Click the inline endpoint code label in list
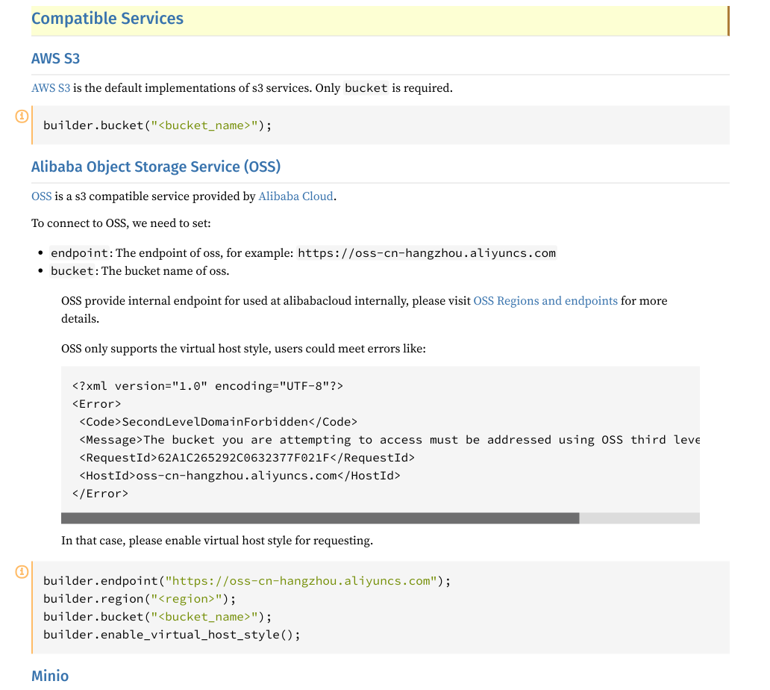 80,253
